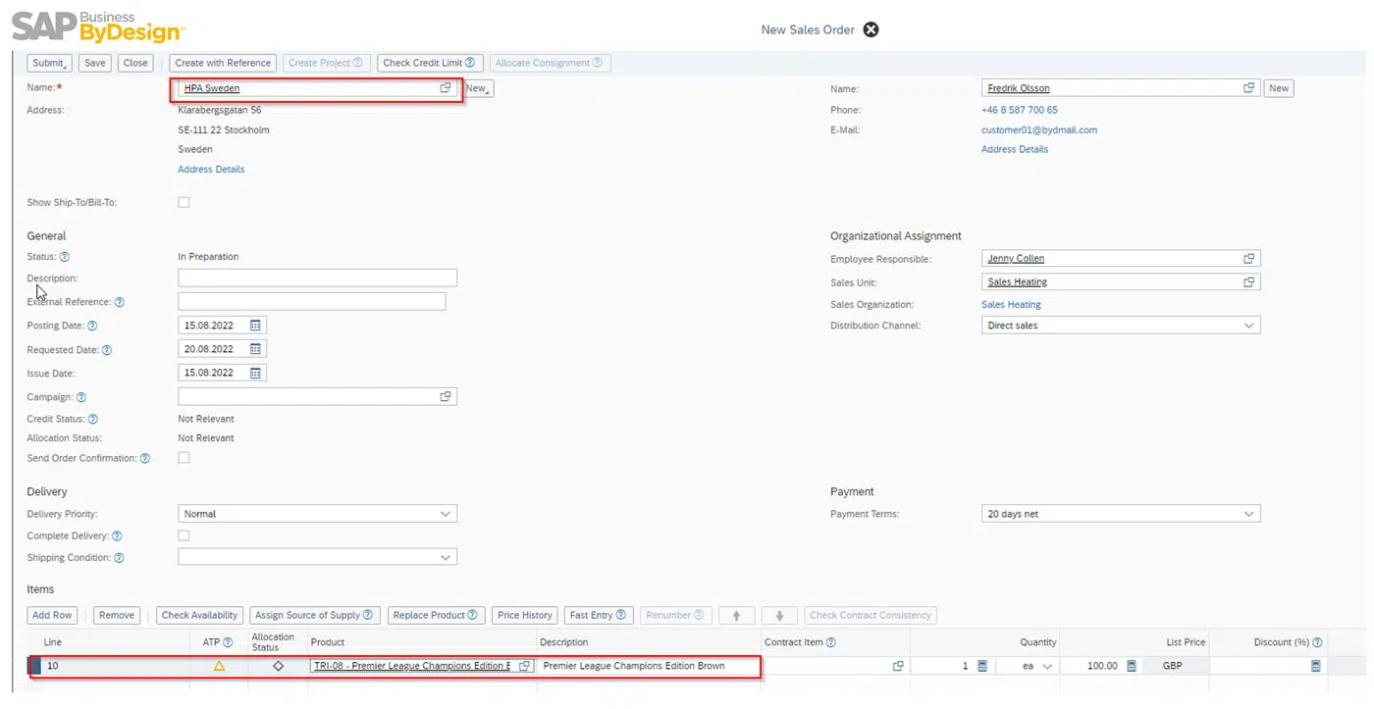Screen dimensions: 1374x709
Task: Open the Submit button menu
Action: pos(49,63)
